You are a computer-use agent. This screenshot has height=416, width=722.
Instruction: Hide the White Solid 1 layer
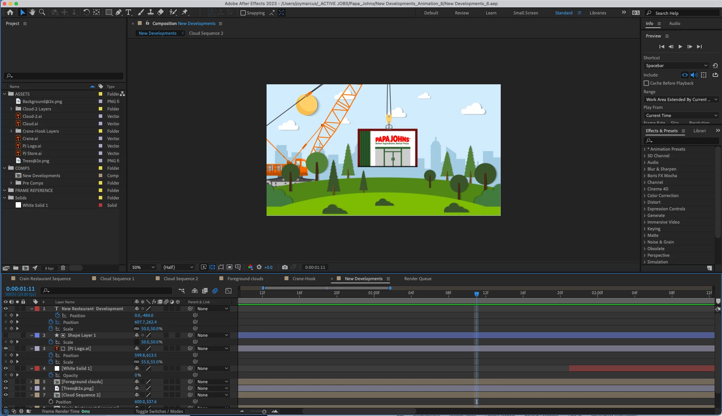5,368
